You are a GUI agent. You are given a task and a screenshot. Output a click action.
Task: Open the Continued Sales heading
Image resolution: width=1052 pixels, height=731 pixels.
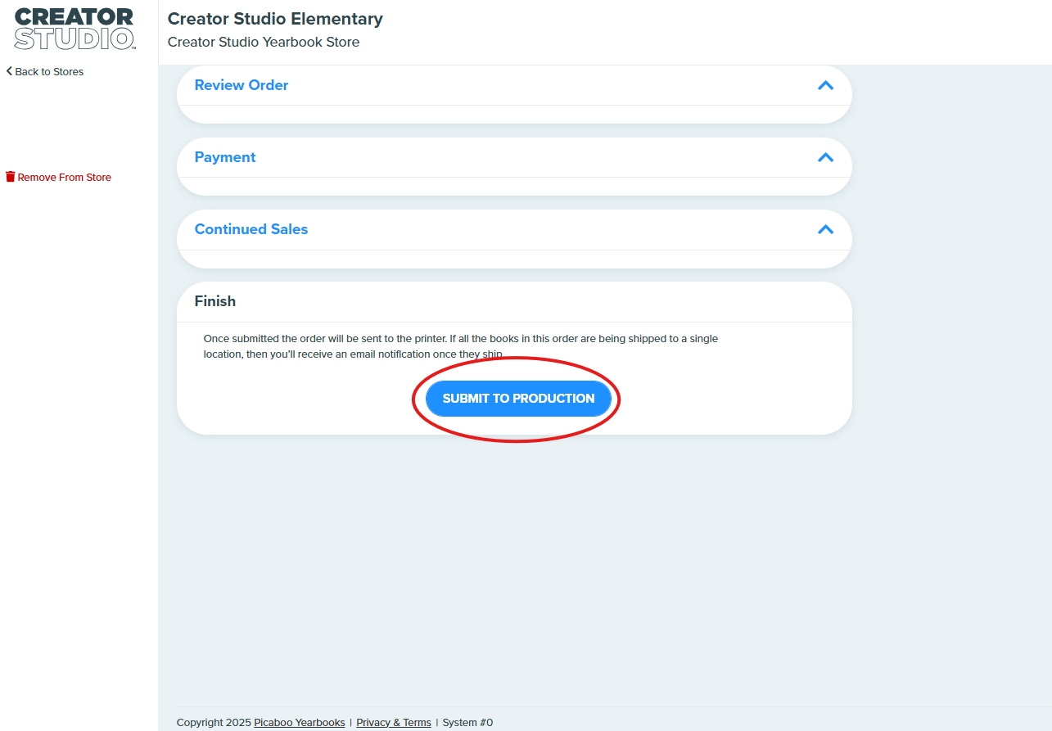pos(251,229)
